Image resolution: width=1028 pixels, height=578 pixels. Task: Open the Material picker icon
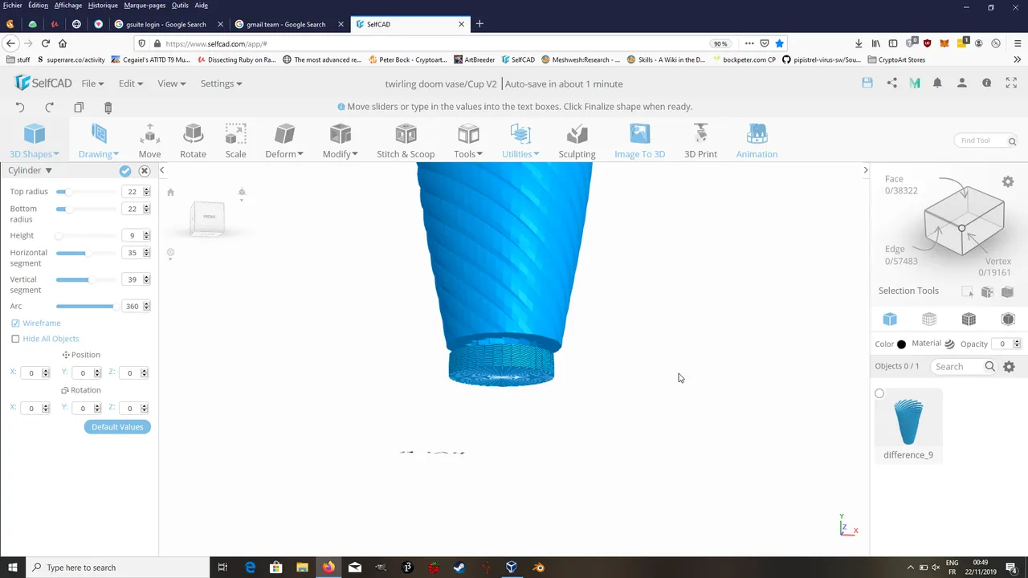pyautogui.click(x=949, y=344)
